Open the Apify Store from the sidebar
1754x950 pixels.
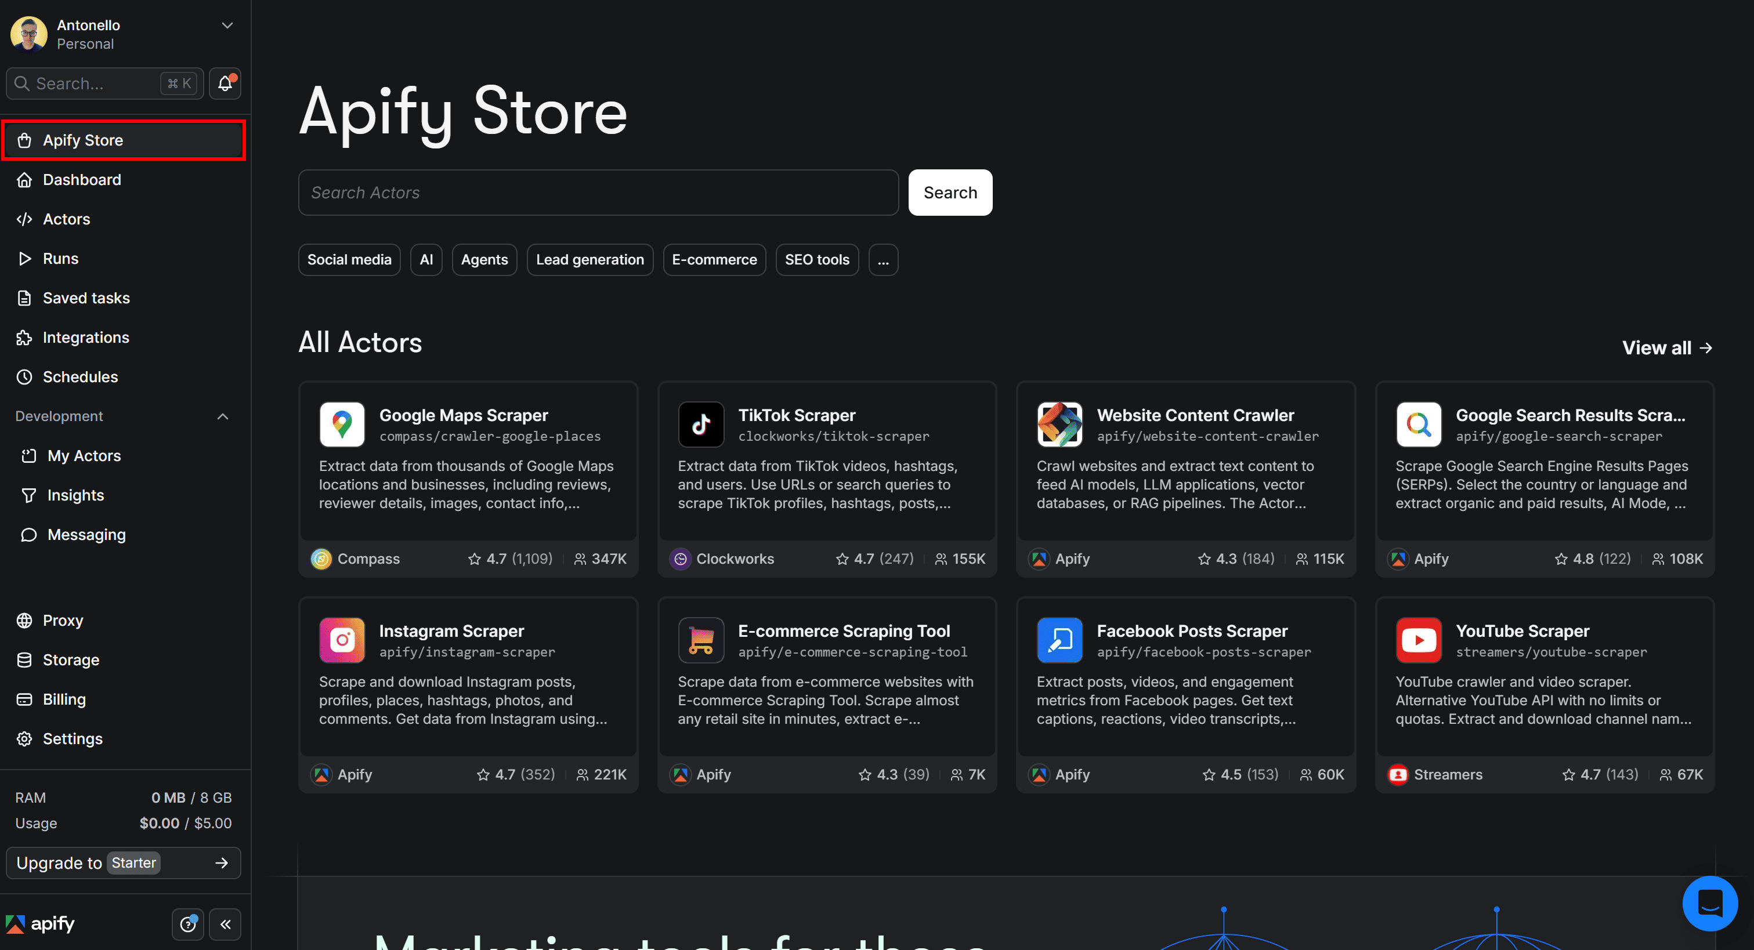[82, 140]
